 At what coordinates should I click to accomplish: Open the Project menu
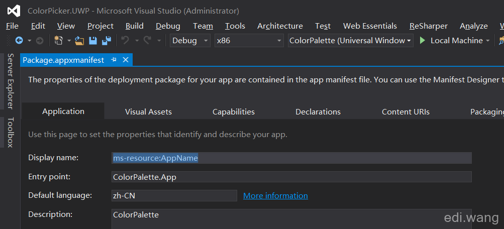[x=100, y=26]
